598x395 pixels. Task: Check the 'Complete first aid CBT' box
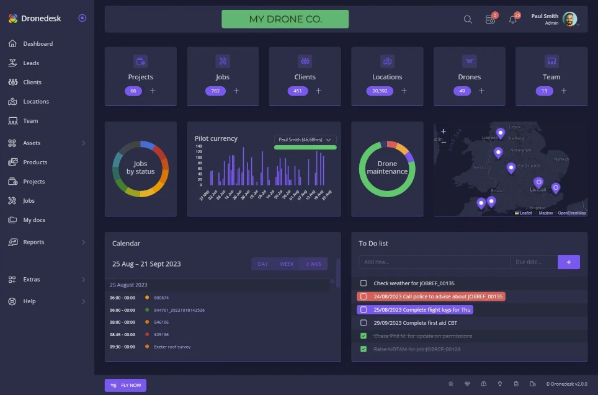point(364,322)
